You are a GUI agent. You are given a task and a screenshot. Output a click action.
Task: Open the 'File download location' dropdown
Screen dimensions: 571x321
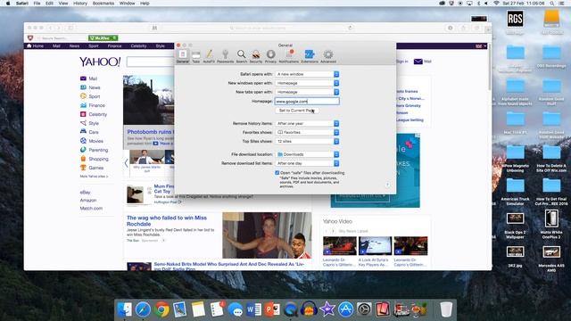(307, 154)
